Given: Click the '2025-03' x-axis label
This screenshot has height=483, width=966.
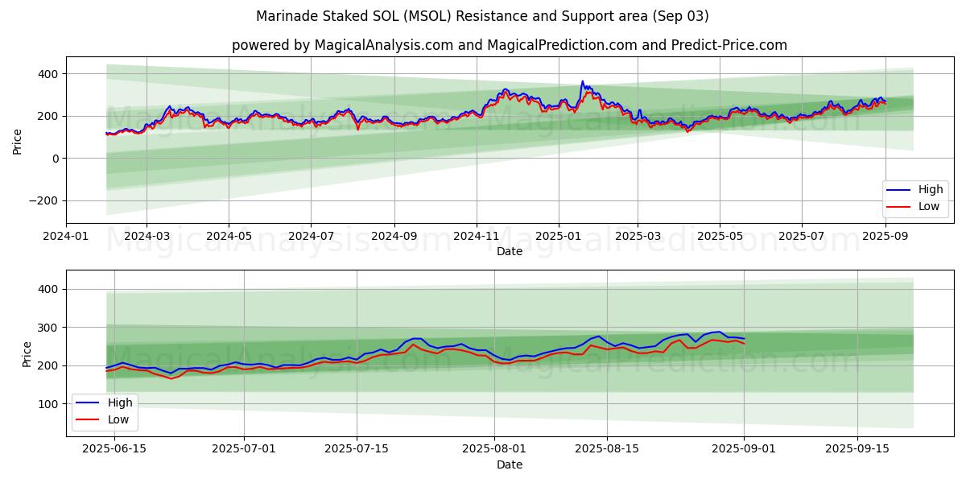Looking at the screenshot, I should coord(638,237).
